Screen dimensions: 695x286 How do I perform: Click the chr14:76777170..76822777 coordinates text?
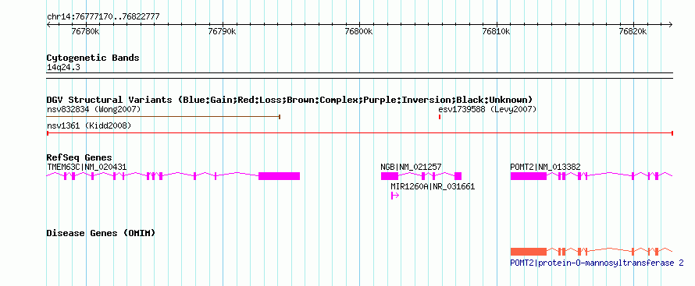[x=103, y=17]
